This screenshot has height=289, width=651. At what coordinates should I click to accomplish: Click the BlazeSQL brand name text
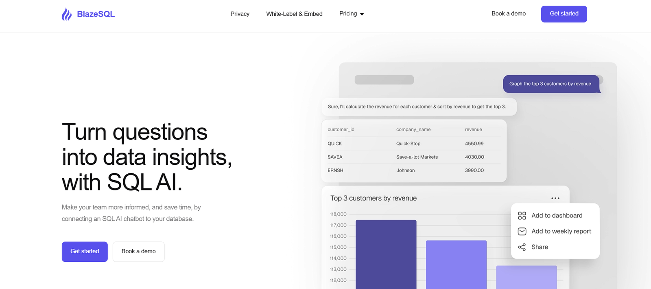(x=96, y=14)
